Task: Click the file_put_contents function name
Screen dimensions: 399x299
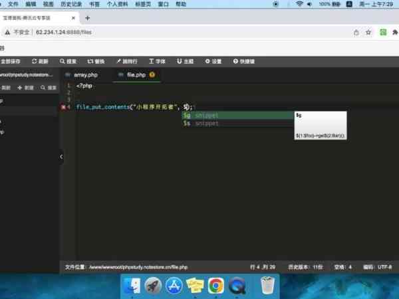Action: pyautogui.click(x=103, y=107)
